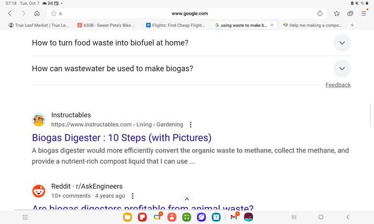Open the browser home page

point(37,13)
